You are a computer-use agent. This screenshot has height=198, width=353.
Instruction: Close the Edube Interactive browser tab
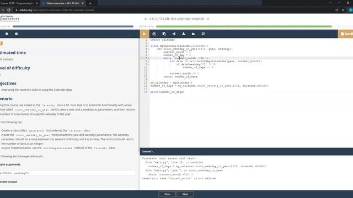(x=83, y=3)
